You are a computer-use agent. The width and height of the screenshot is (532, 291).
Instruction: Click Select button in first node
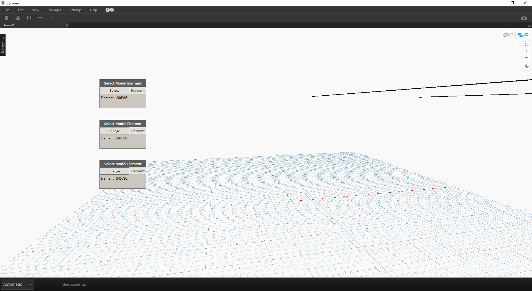[x=114, y=91]
